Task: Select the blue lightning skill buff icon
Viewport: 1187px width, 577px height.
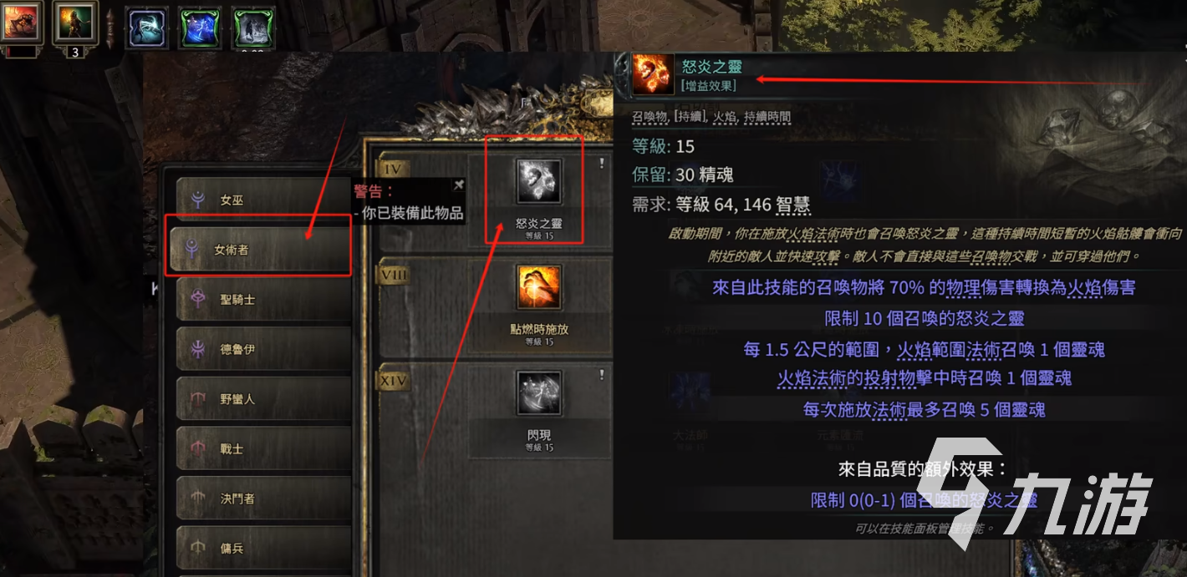Action: coord(148,27)
